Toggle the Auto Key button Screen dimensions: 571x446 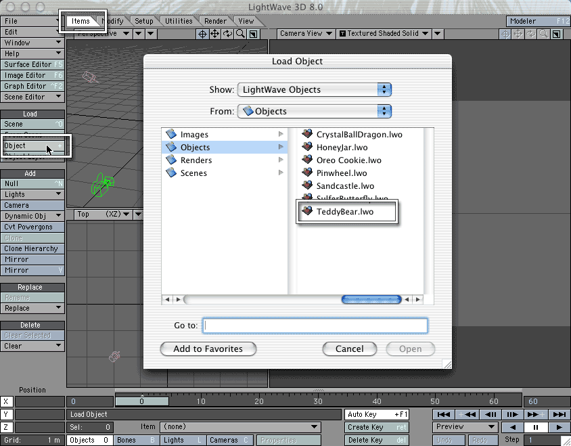coord(377,414)
